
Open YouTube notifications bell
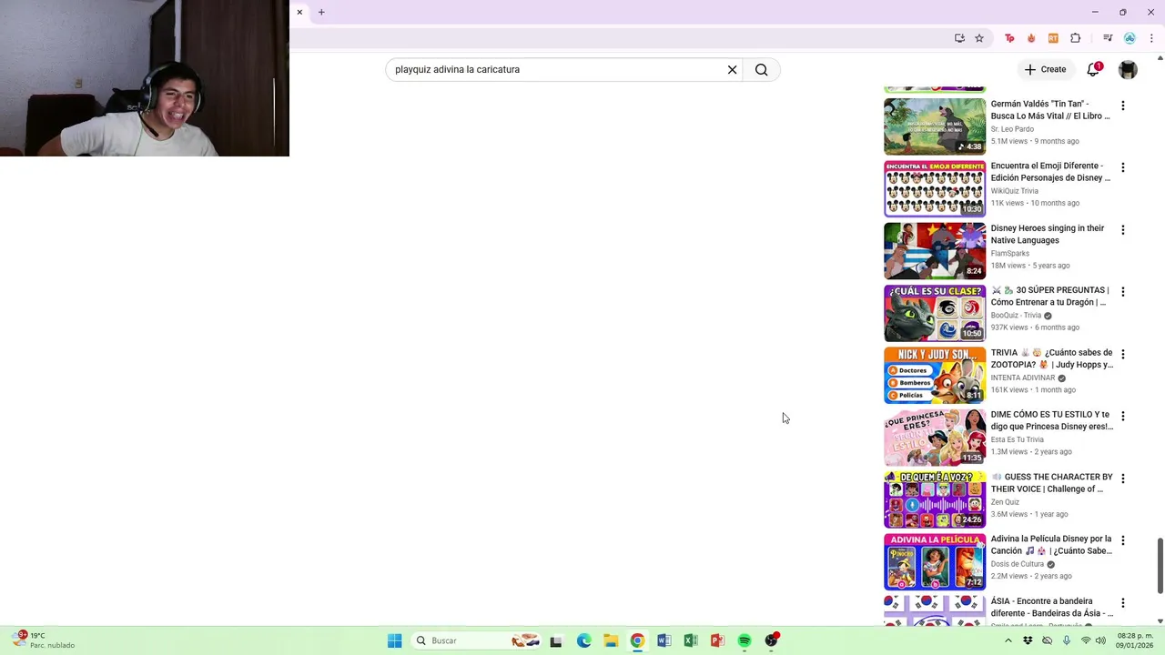click(1093, 69)
